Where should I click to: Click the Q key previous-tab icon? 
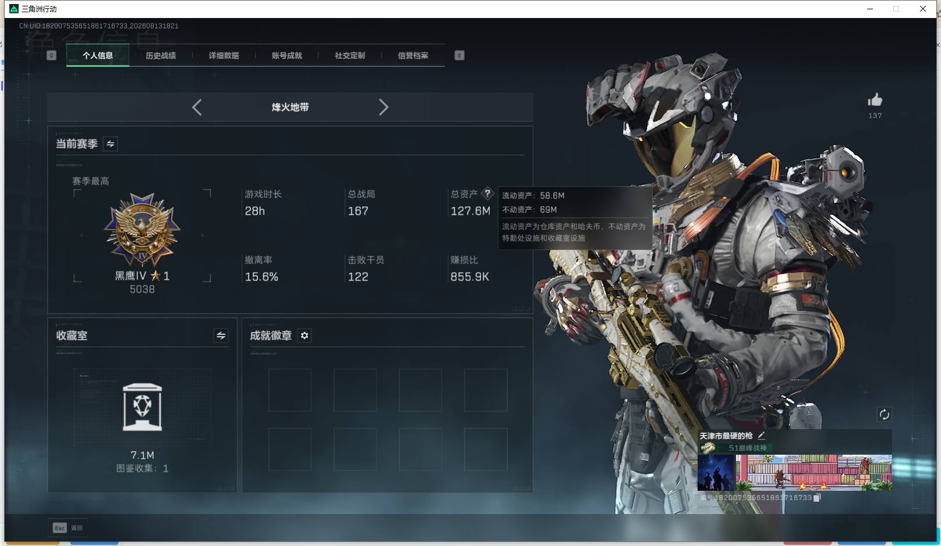[x=51, y=55]
